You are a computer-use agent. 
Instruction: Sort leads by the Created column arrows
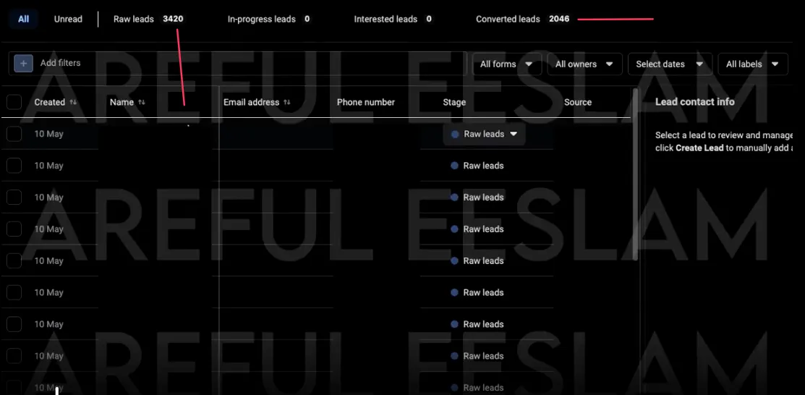[73, 102]
